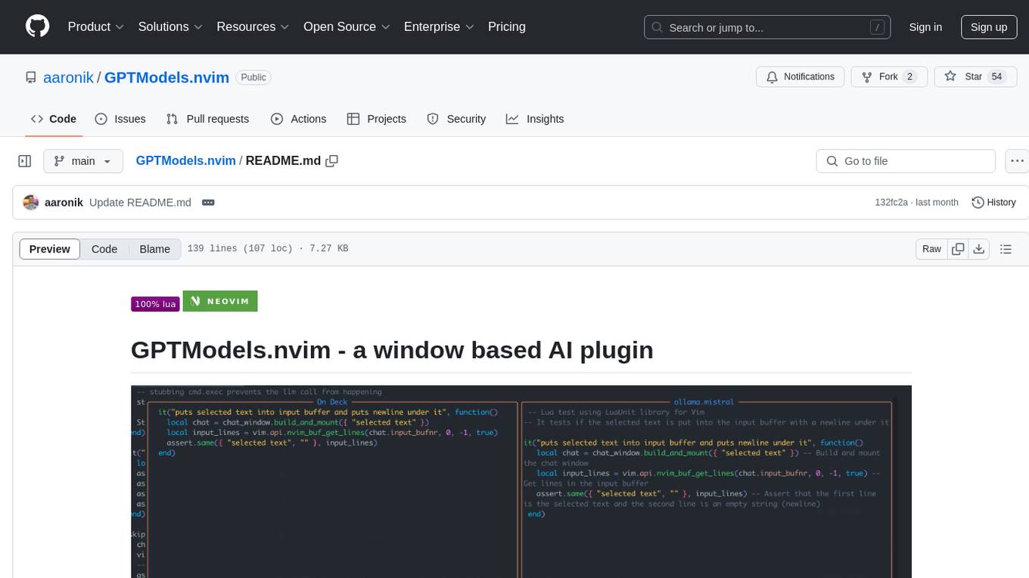Open the aaronik owner profile
This screenshot has width=1029, height=578.
(68, 77)
